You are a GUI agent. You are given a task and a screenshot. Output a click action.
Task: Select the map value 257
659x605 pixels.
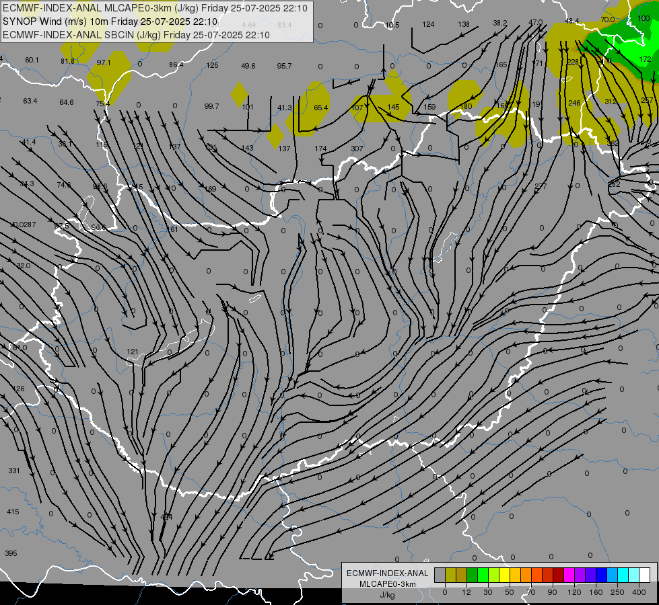(x=648, y=100)
